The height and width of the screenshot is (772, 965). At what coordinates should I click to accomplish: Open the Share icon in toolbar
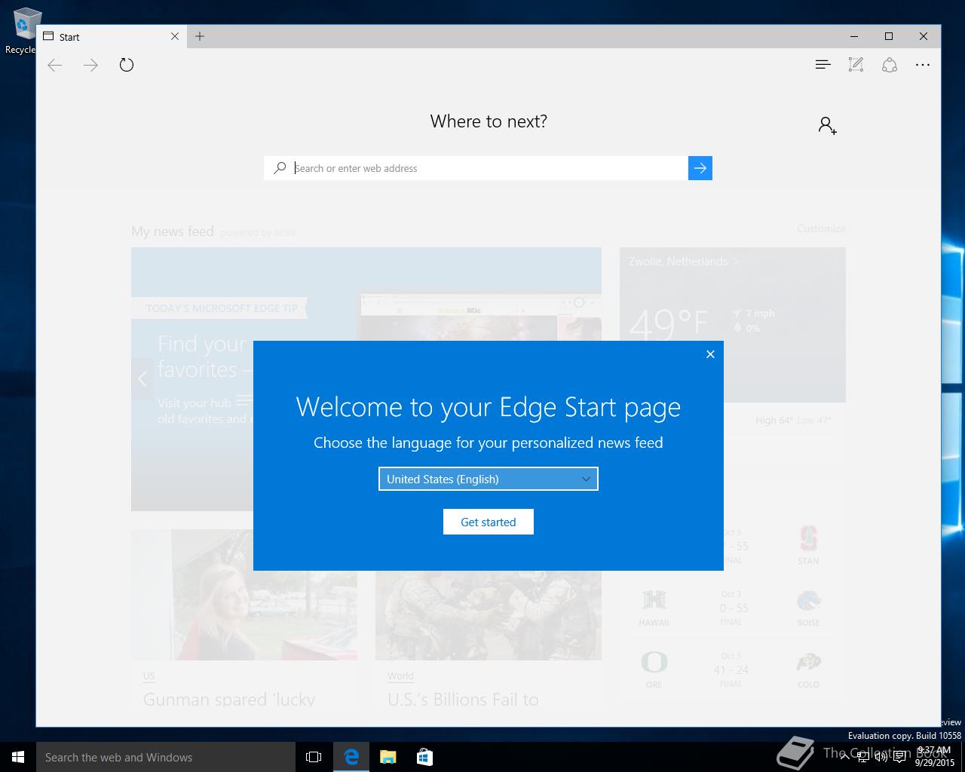tap(890, 65)
